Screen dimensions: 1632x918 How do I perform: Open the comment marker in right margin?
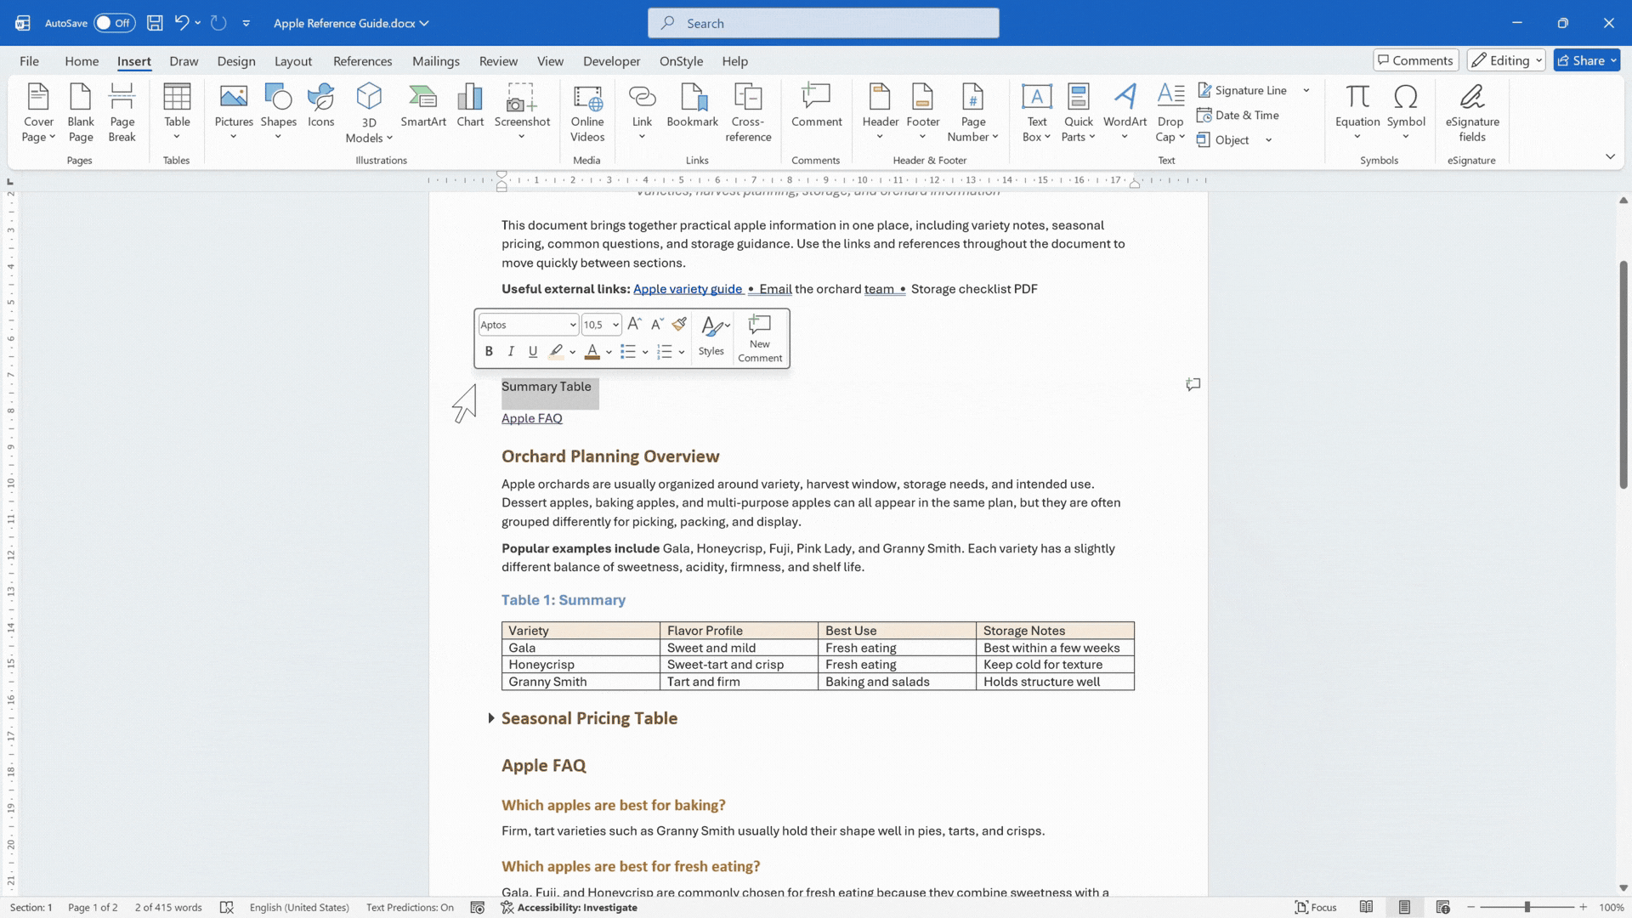pyautogui.click(x=1193, y=384)
